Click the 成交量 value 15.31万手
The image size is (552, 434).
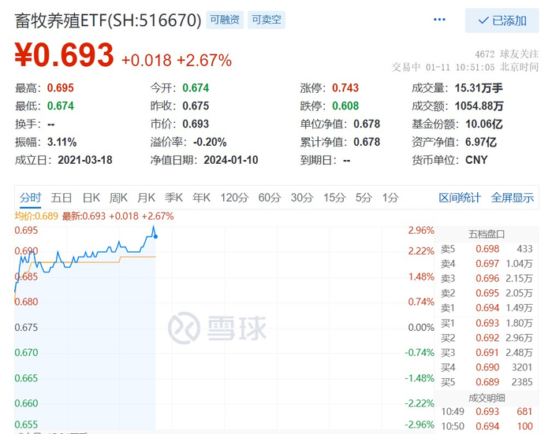click(x=479, y=88)
